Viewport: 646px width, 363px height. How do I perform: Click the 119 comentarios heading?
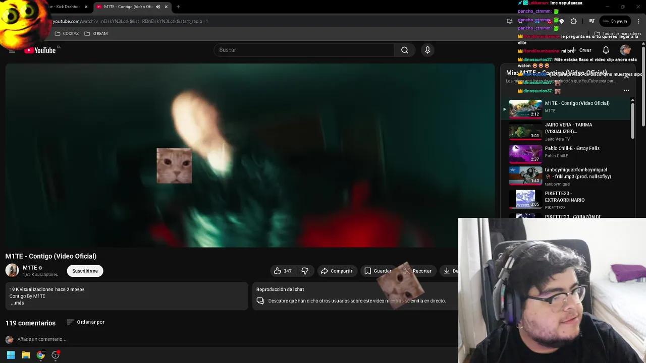(30, 323)
